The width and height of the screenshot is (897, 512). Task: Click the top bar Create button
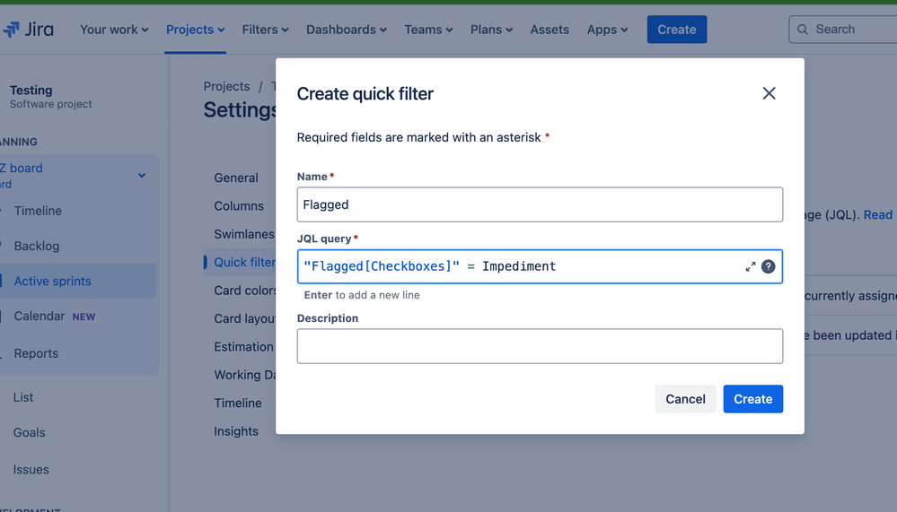tap(677, 30)
